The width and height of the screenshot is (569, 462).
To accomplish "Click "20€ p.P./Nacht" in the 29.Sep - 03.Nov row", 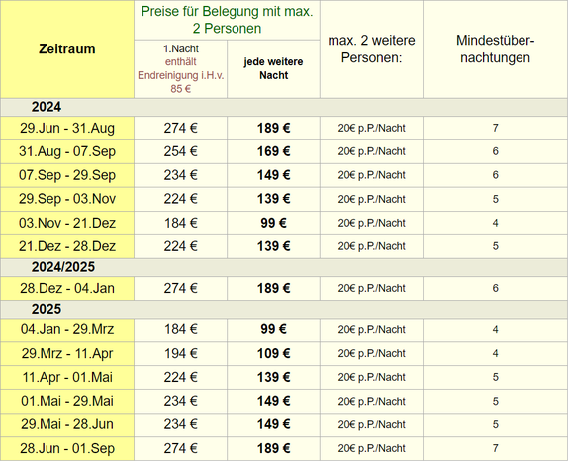I will [x=372, y=199].
